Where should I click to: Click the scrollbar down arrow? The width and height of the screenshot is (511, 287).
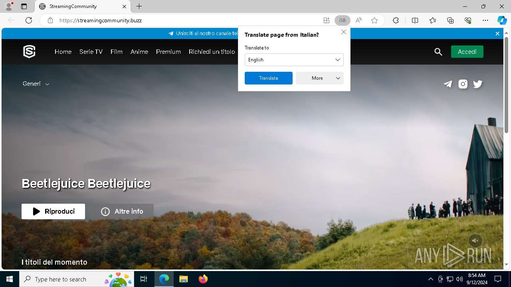[x=507, y=264]
